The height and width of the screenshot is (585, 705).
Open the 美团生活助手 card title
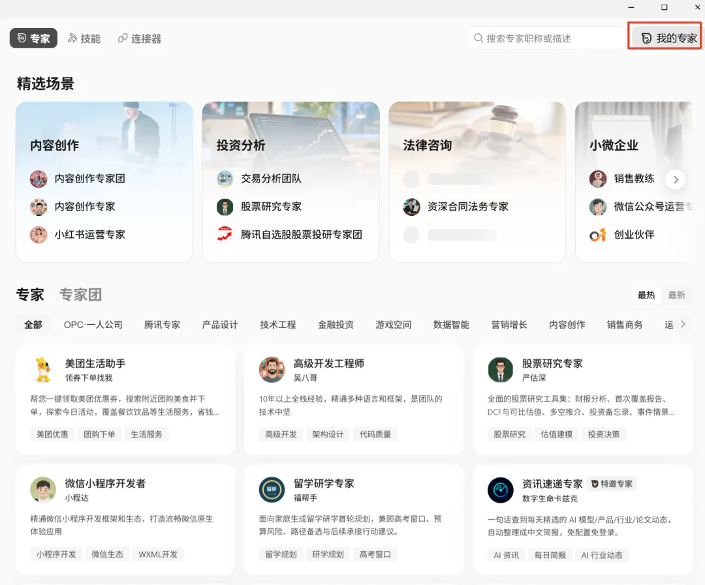coord(95,363)
